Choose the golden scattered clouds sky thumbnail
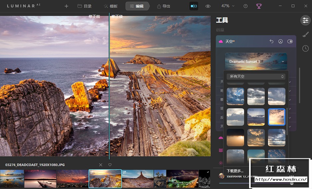The image size is (312, 189). (256, 138)
